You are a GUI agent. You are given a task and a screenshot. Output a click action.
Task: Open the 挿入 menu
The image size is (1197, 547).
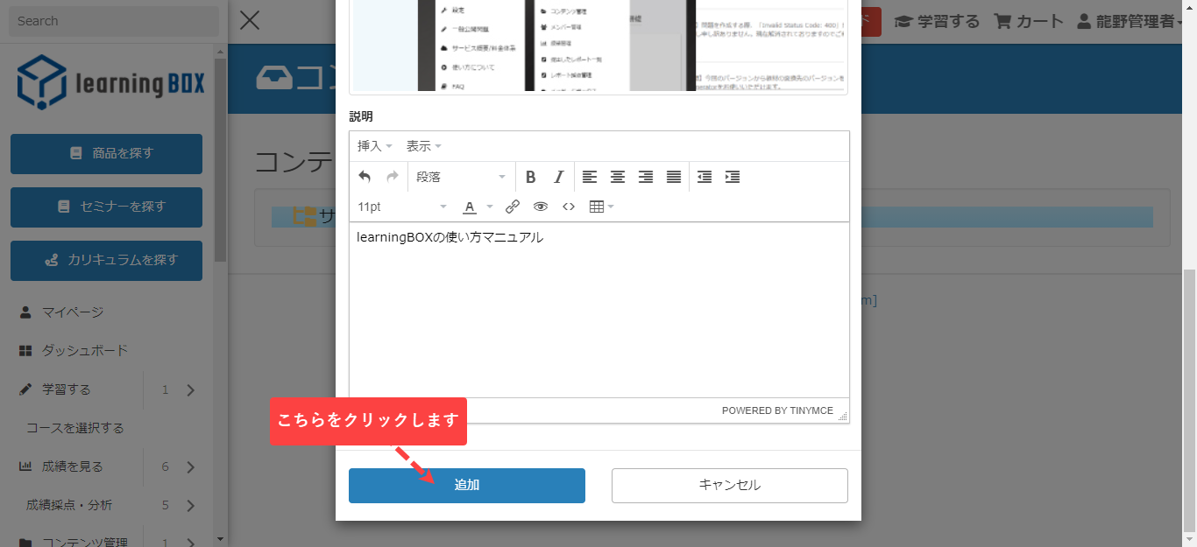click(374, 146)
